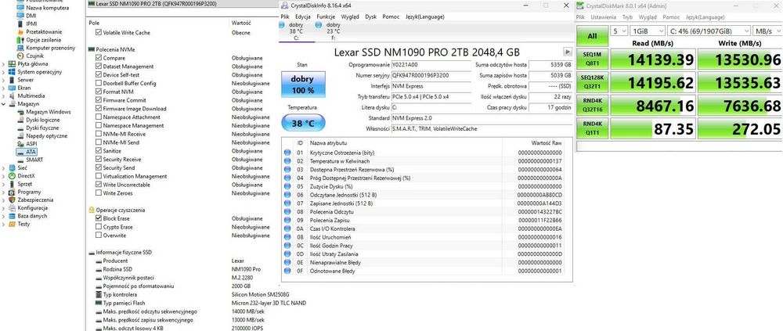
Task: Open test size dropdown showing 1GiB
Action: (x=647, y=31)
